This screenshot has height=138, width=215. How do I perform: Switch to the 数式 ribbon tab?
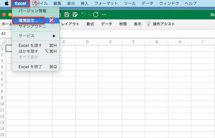90,24
